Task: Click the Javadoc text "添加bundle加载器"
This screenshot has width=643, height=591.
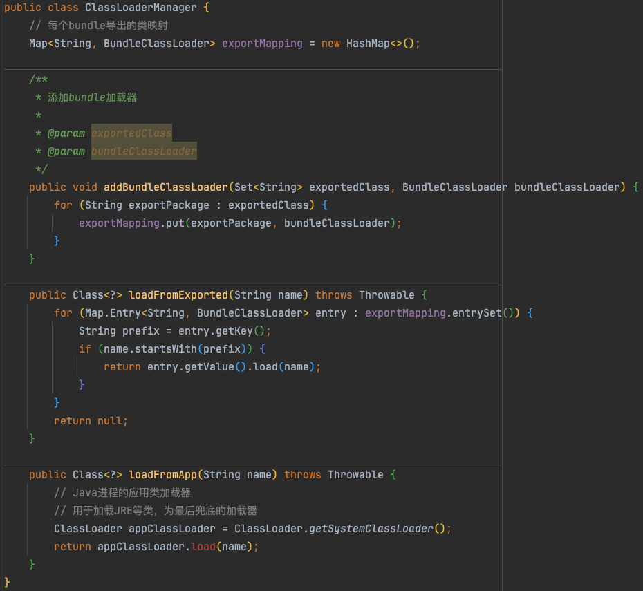Action: (x=92, y=97)
